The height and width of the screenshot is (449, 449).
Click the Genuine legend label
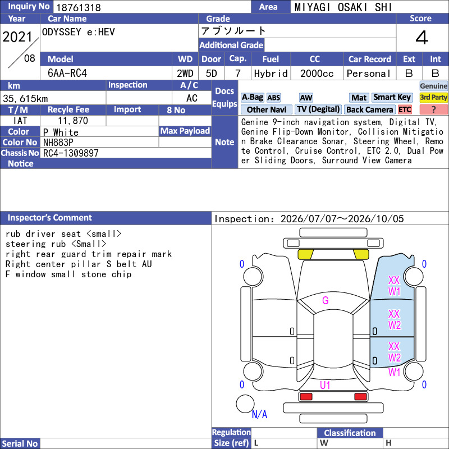pos(433,86)
